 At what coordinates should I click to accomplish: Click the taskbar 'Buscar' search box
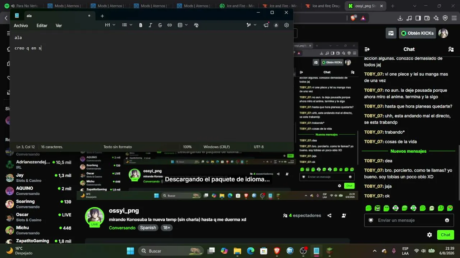tap(171, 251)
